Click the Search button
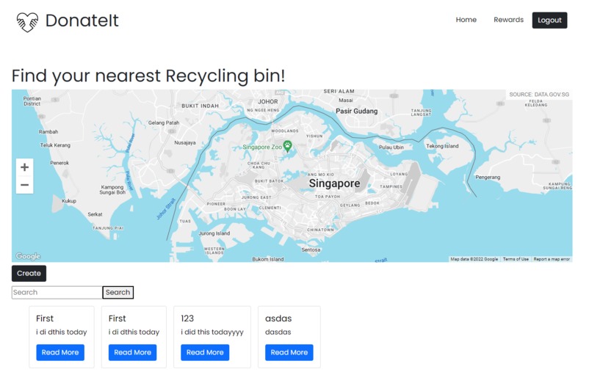Screen dimensions: 592x372 118,293
